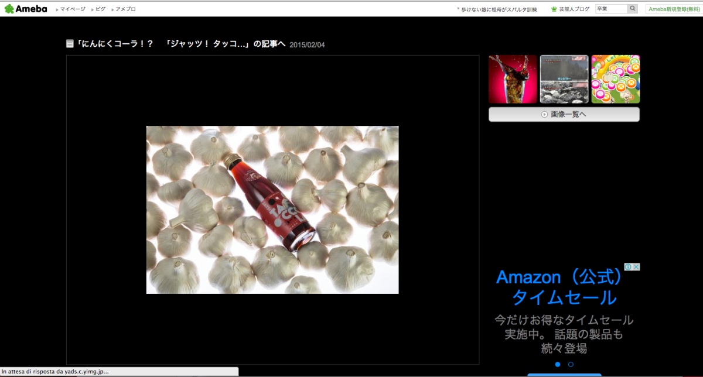Image resolution: width=703 pixels, height=377 pixels.
Task: Select the first ad carousel dot
Action: (557, 364)
